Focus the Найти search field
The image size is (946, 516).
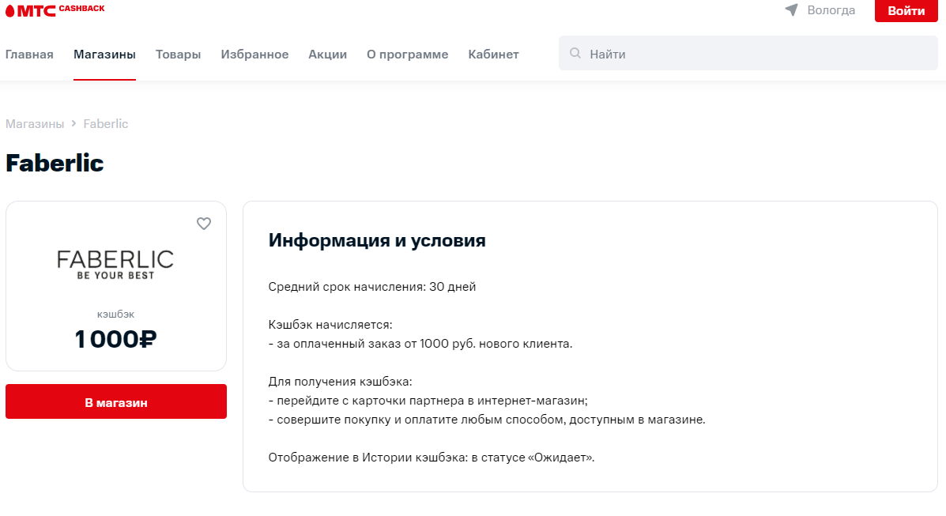(x=748, y=53)
